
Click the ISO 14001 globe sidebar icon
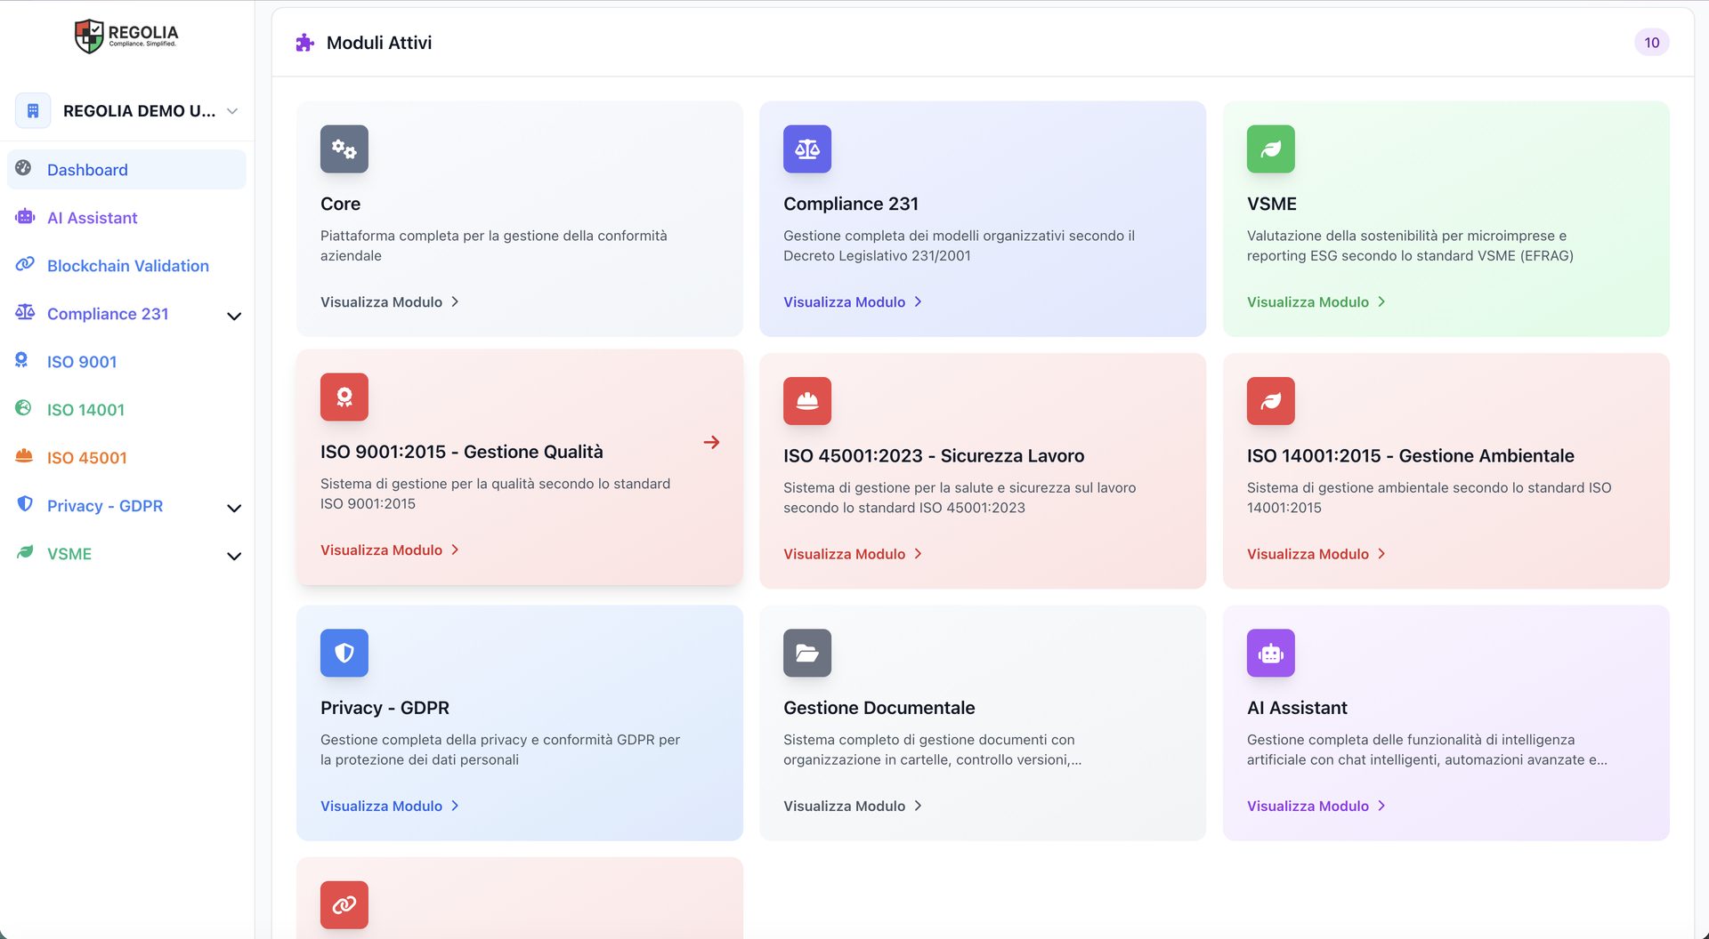[x=24, y=408]
